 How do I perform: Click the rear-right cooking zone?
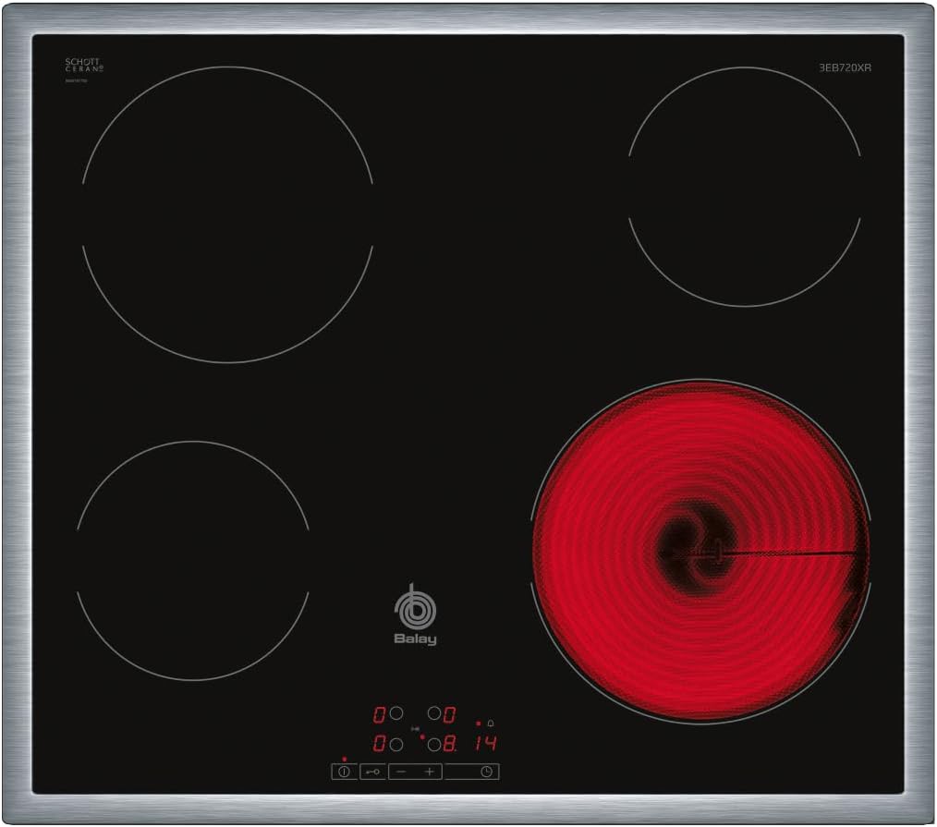(x=744, y=186)
